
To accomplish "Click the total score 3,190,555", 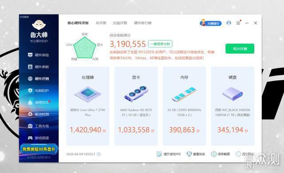I will [x=128, y=44].
